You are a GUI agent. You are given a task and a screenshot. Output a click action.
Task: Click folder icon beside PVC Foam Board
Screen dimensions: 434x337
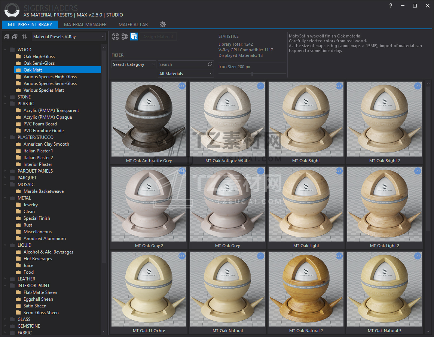(x=18, y=124)
